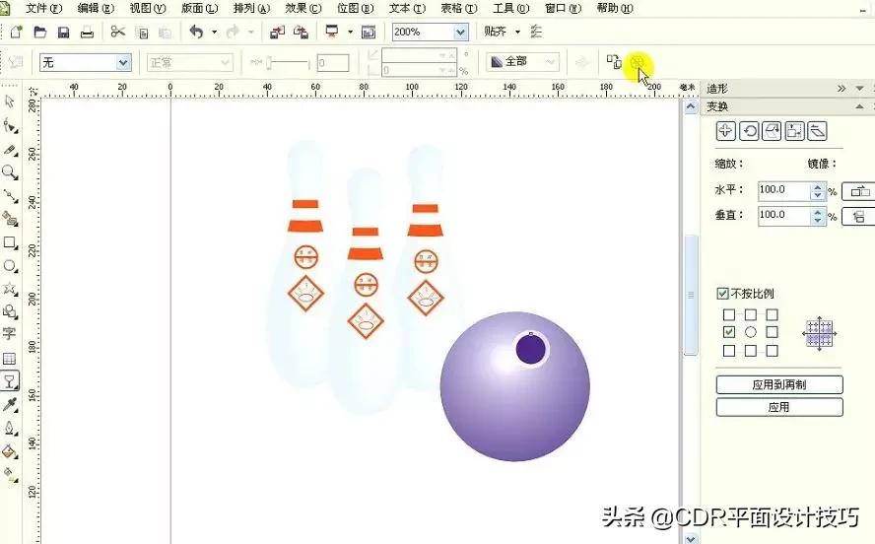This screenshot has width=875, height=544.
Task: Click the welcome screen icon beside the launcher
Action: tap(369, 33)
